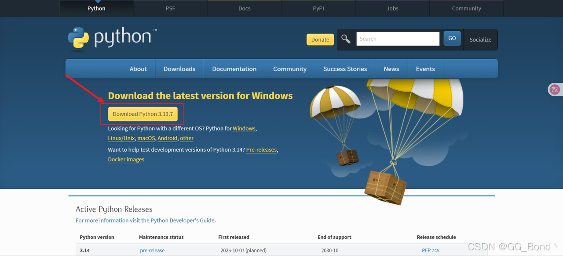The width and height of the screenshot is (563, 256).
Task: Click the magnifying glass search icon
Action: coord(346,39)
